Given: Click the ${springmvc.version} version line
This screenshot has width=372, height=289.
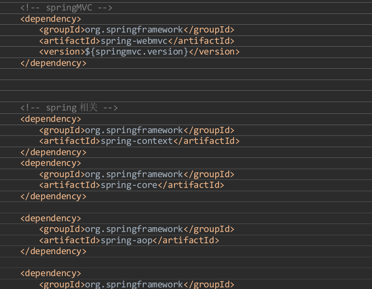Looking at the screenshot, I should click(139, 52).
